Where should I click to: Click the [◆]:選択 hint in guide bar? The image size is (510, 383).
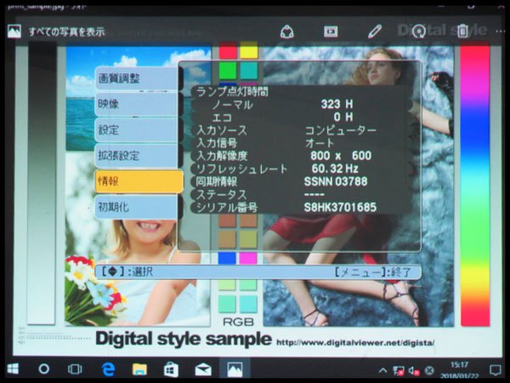click(127, 272)
